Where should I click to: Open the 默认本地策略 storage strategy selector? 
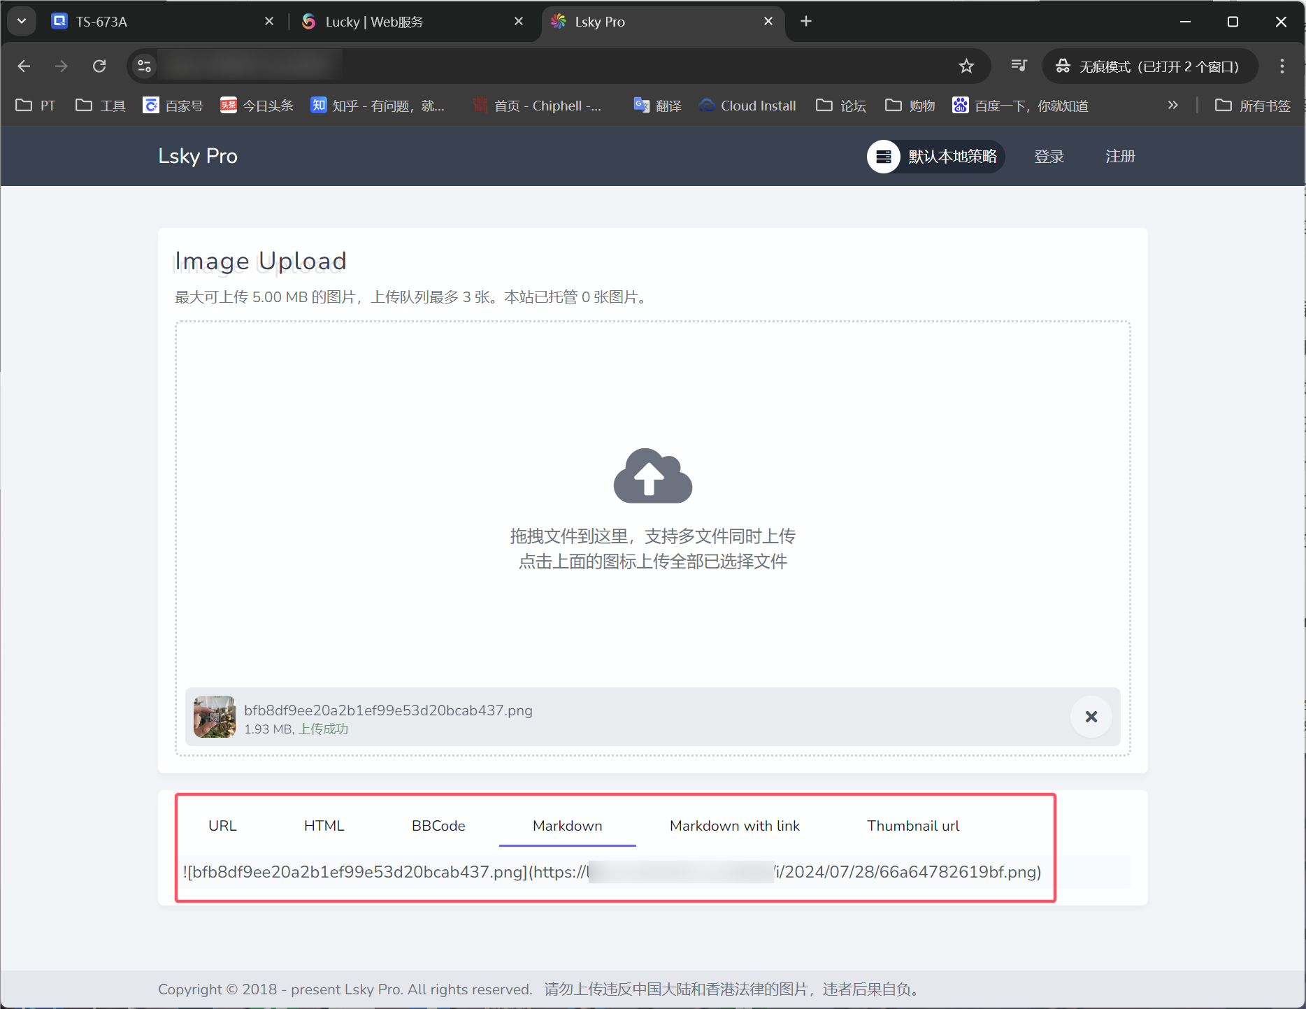point(935,157)
